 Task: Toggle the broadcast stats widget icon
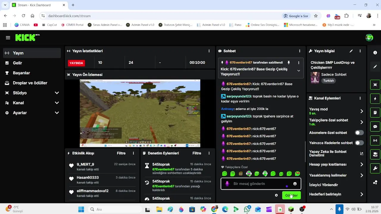pos(375,141)
